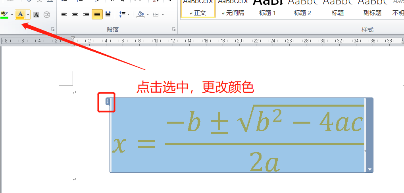This screenshot has width=404, height=193.
Task: Click the font color A button
Action: click(x=20, y=15)
